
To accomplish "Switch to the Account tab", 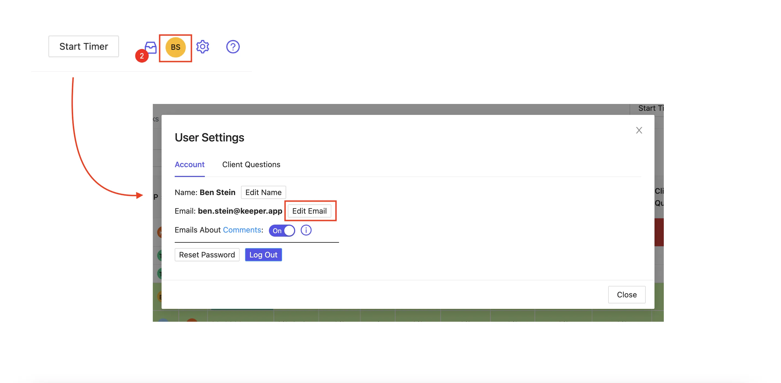I will pos(189,164).
